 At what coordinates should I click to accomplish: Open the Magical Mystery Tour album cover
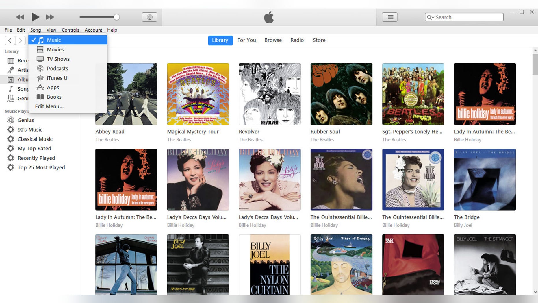click(198, 94)
